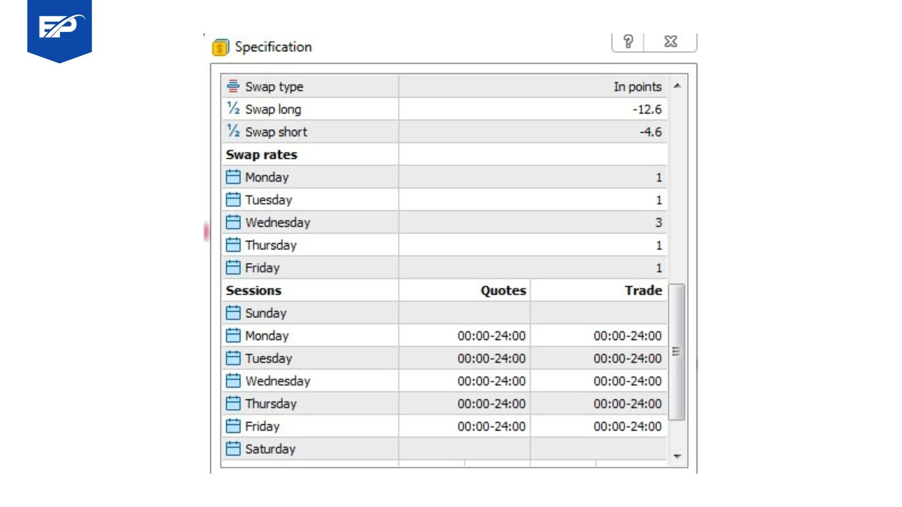Select the Swap short value -4.6
Viewport: 902px width, 507px height.
[651, 132]
